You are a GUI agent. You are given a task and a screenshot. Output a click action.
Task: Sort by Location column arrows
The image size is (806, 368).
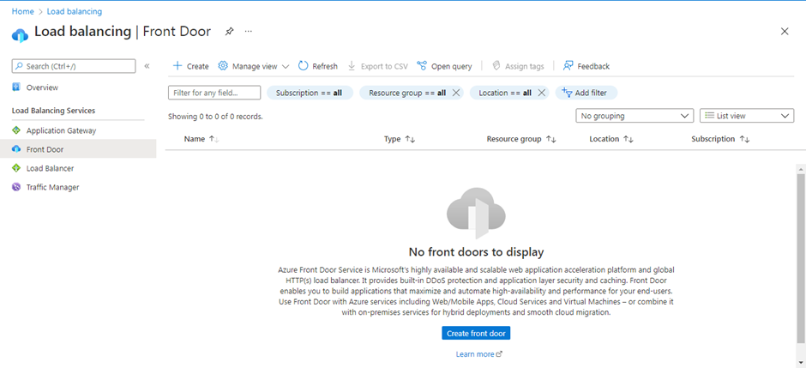[629, 139]
